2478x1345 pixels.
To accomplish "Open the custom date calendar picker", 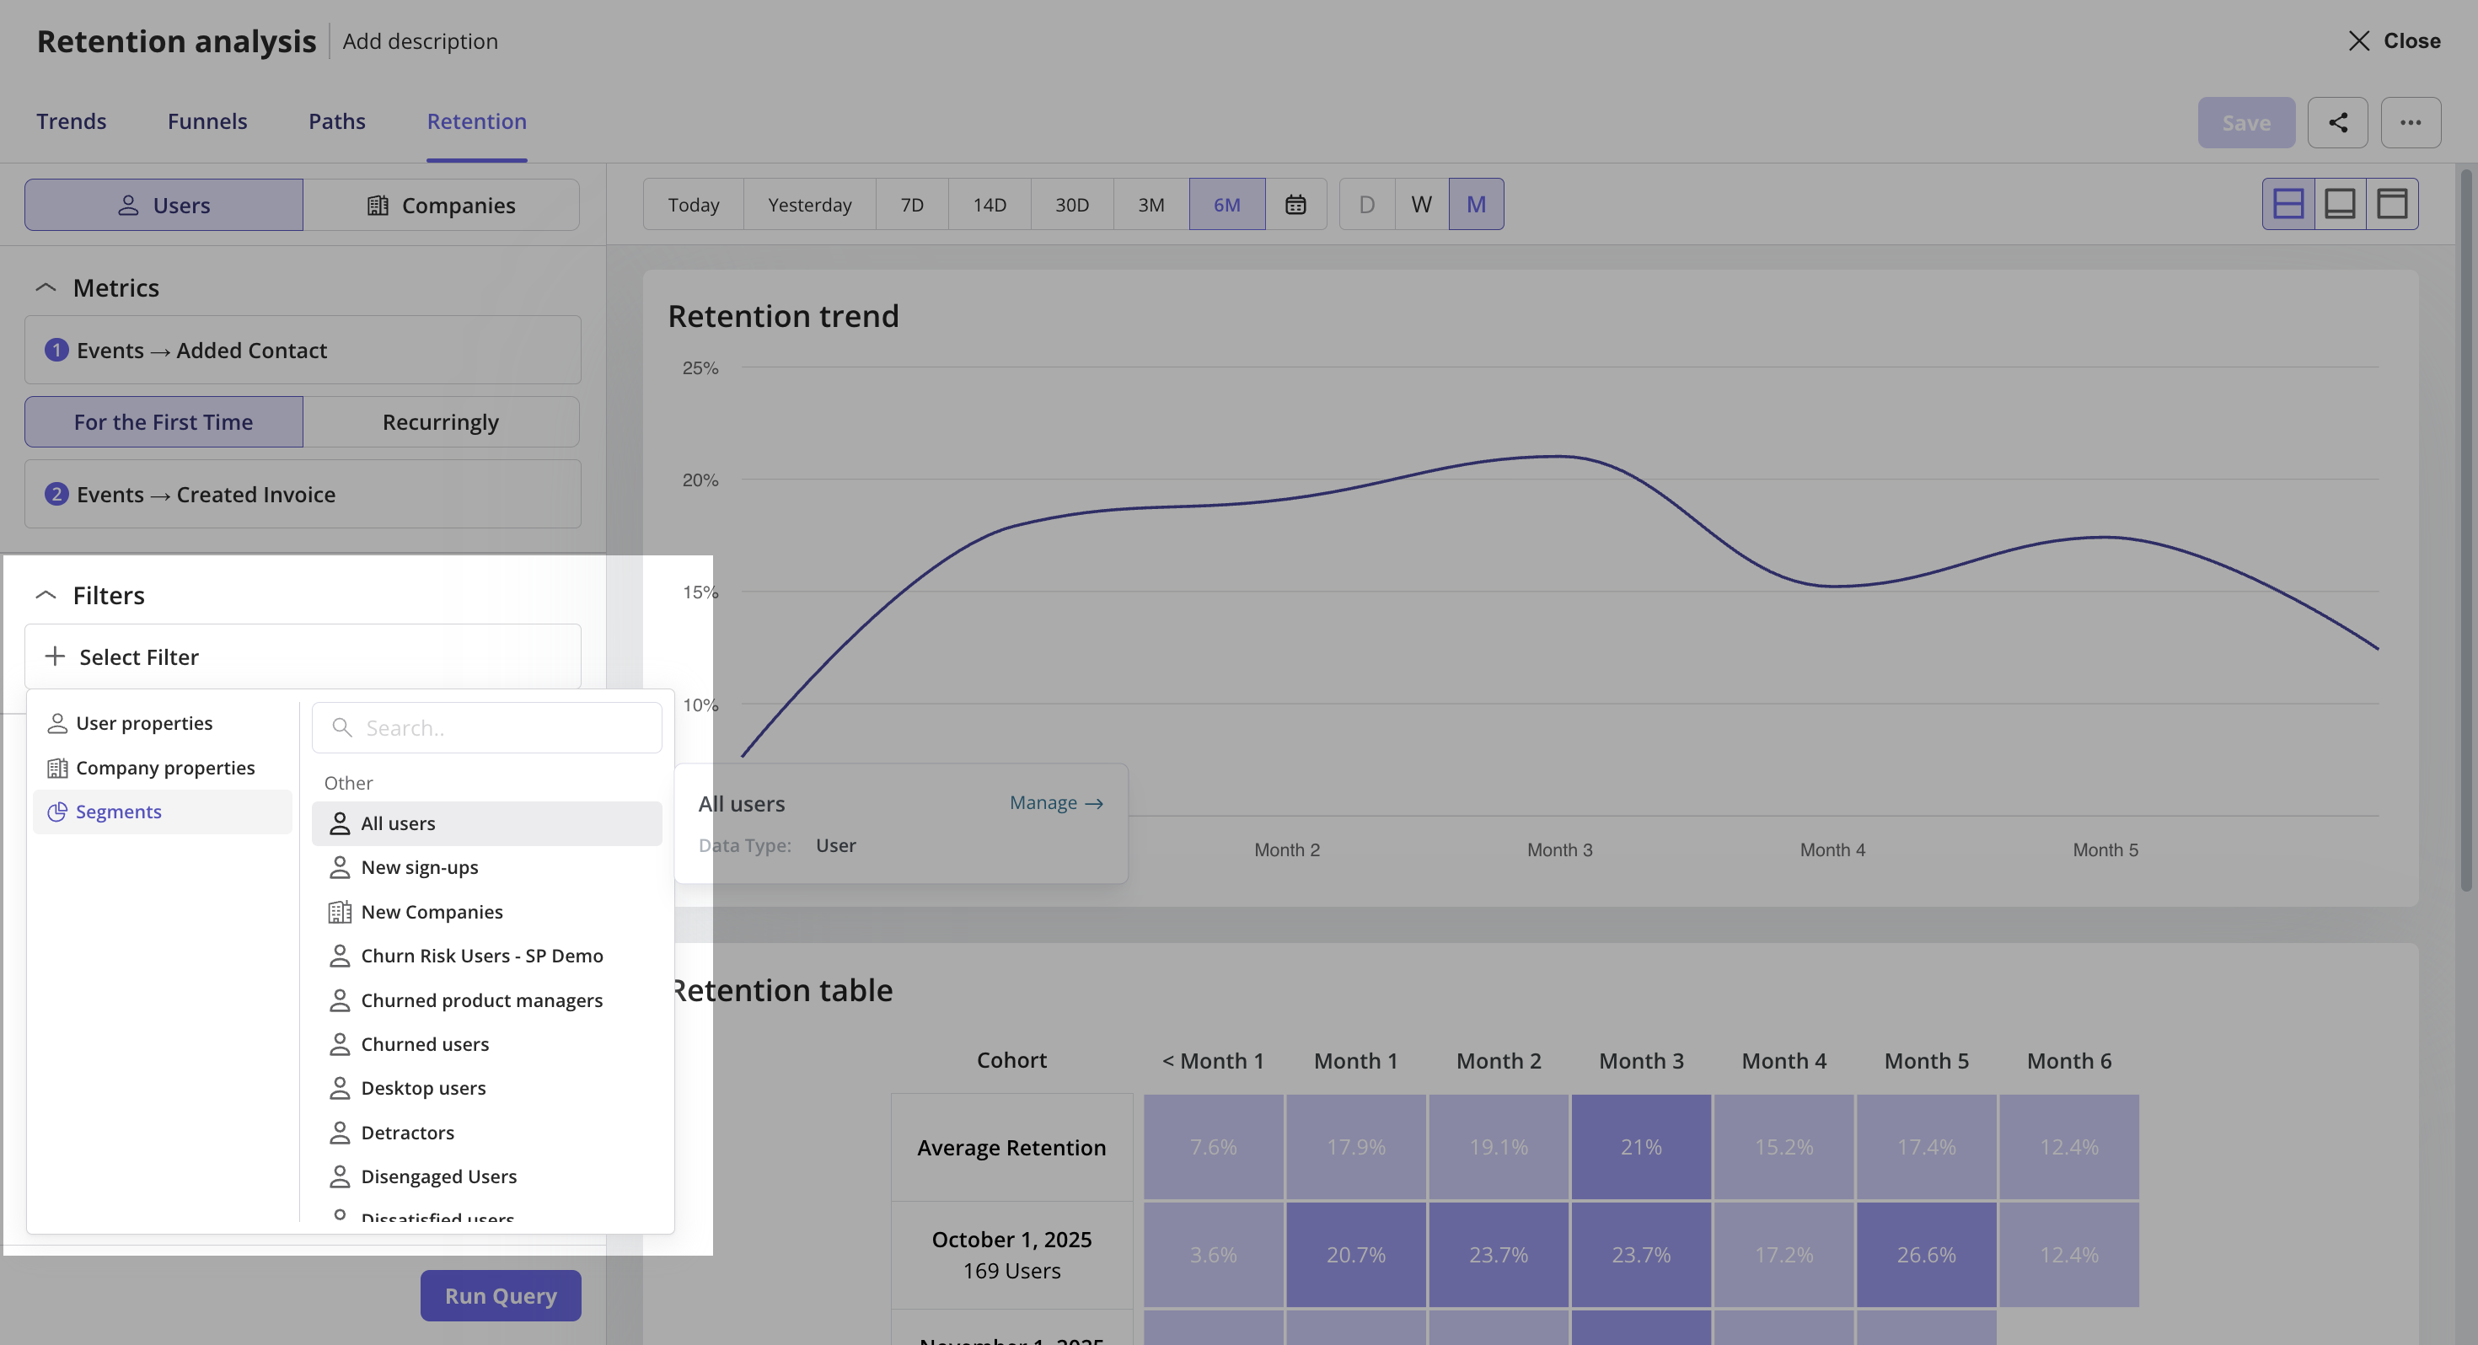I will pyautogui.click(x=1295, y=204).
